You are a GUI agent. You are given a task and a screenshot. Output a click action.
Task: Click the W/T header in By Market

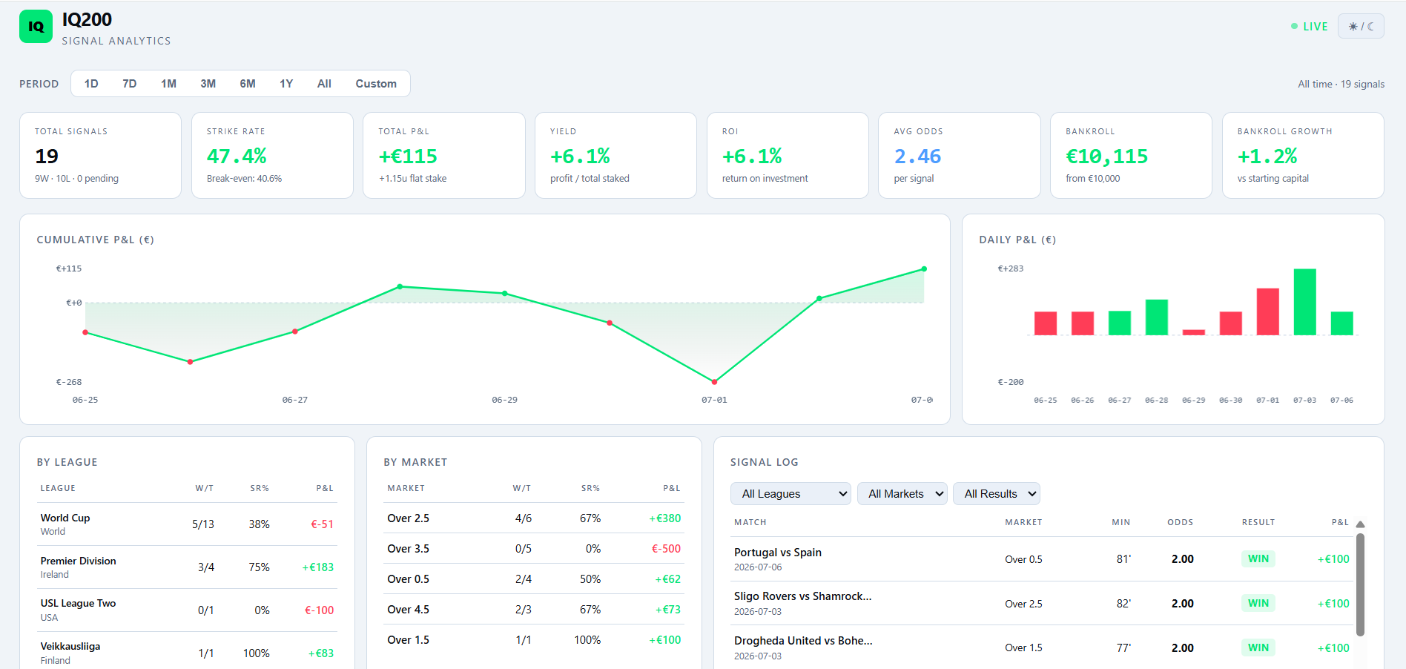click(x=522, y=488)
